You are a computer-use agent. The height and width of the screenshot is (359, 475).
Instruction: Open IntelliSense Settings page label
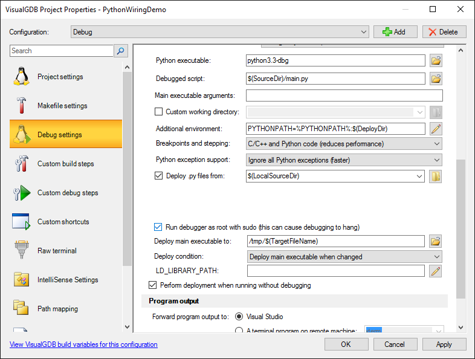[68, 280]
